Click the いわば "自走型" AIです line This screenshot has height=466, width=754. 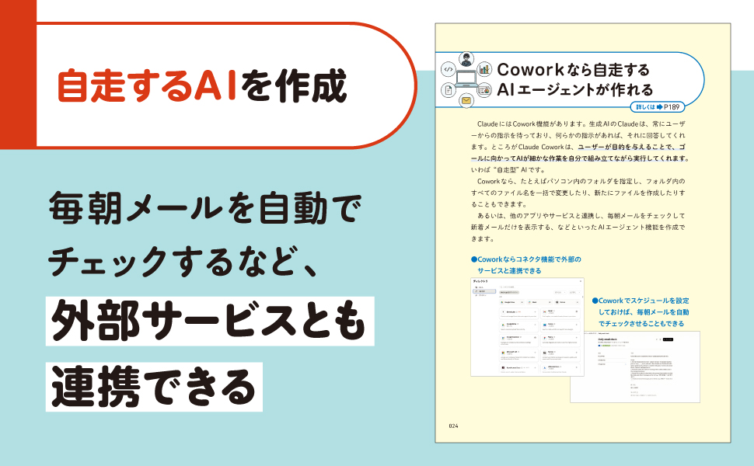pos(508,169)
